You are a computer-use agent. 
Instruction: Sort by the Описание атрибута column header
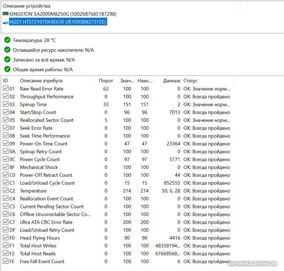(56, 80)
